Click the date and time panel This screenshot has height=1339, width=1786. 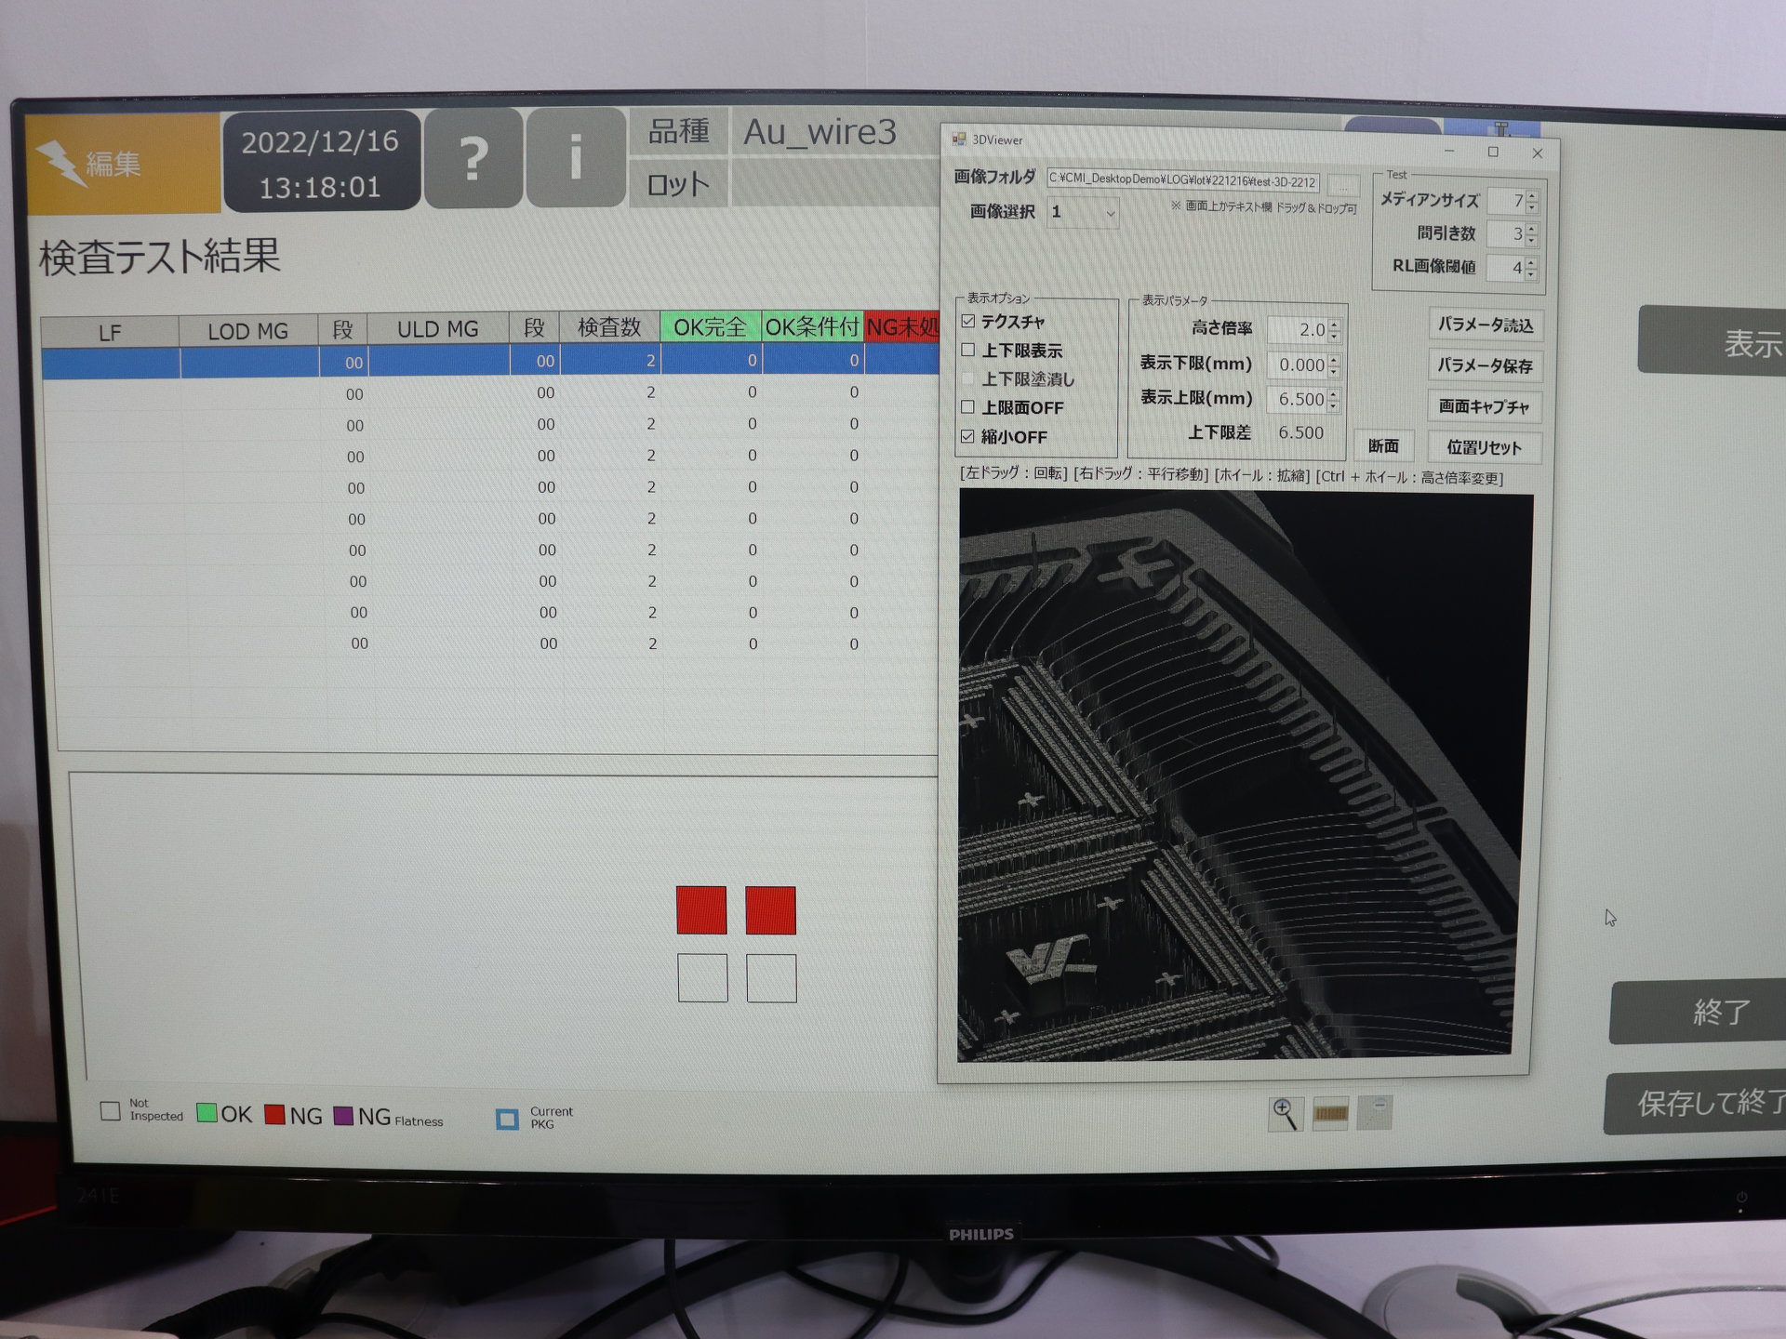click(x=321, y=162)
